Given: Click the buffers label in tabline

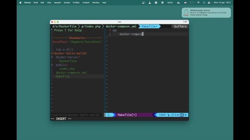Looking at the screenshot, I should (180, 26).
